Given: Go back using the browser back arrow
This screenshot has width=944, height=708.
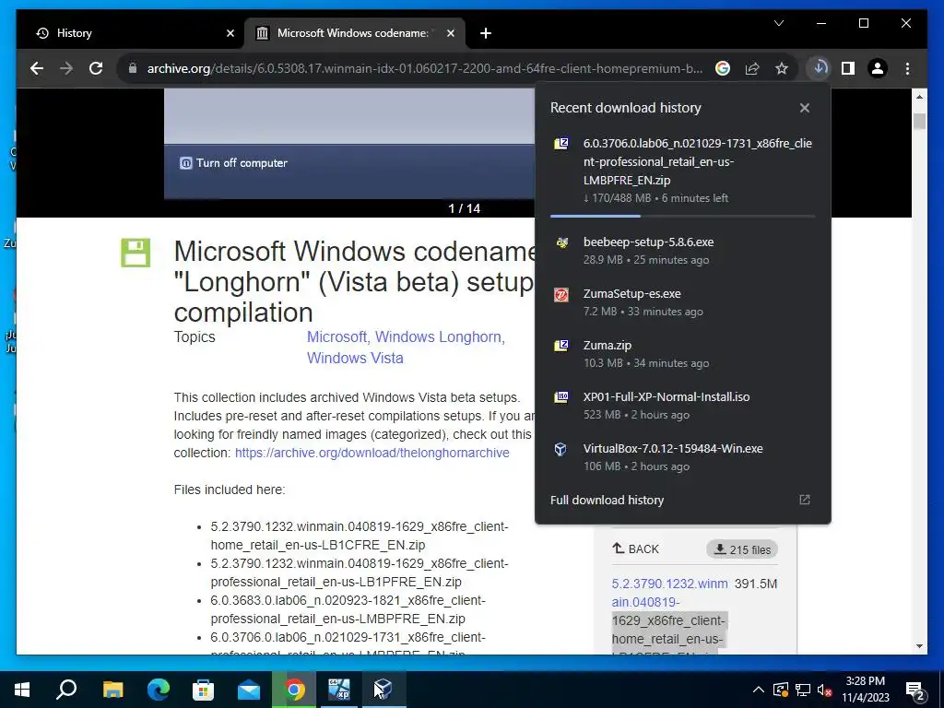Looking at the screenshot, I should (x=37, y=68).
